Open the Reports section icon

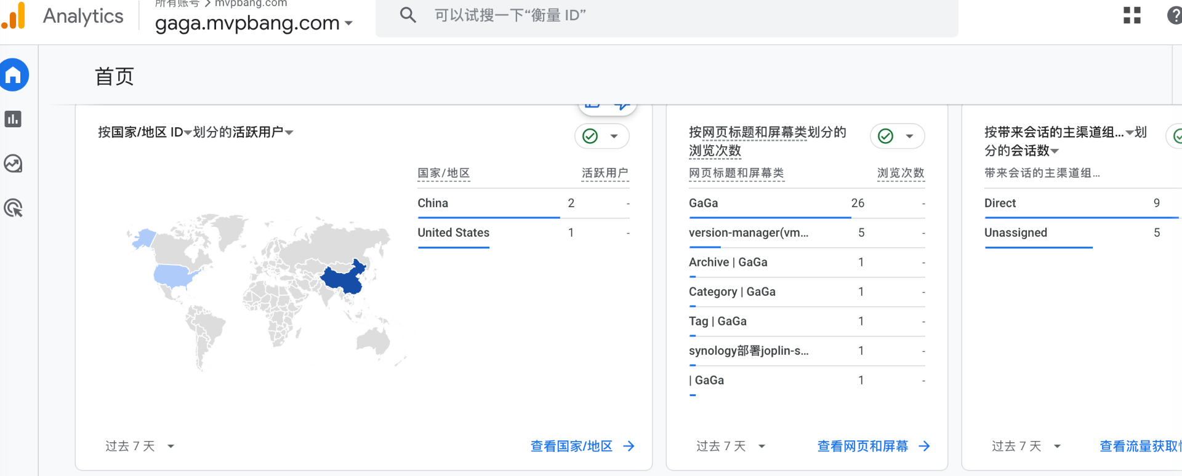pos(13,119)
